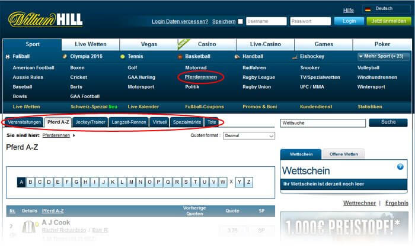Sort by Pferd A-Z column header
Image resolution: width=415 pixels, height=246 pixels.
click(53, 211)
